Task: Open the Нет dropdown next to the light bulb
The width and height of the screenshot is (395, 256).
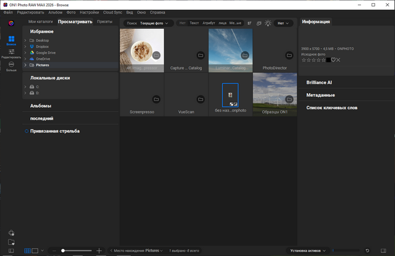Action: tap(283, 23)
